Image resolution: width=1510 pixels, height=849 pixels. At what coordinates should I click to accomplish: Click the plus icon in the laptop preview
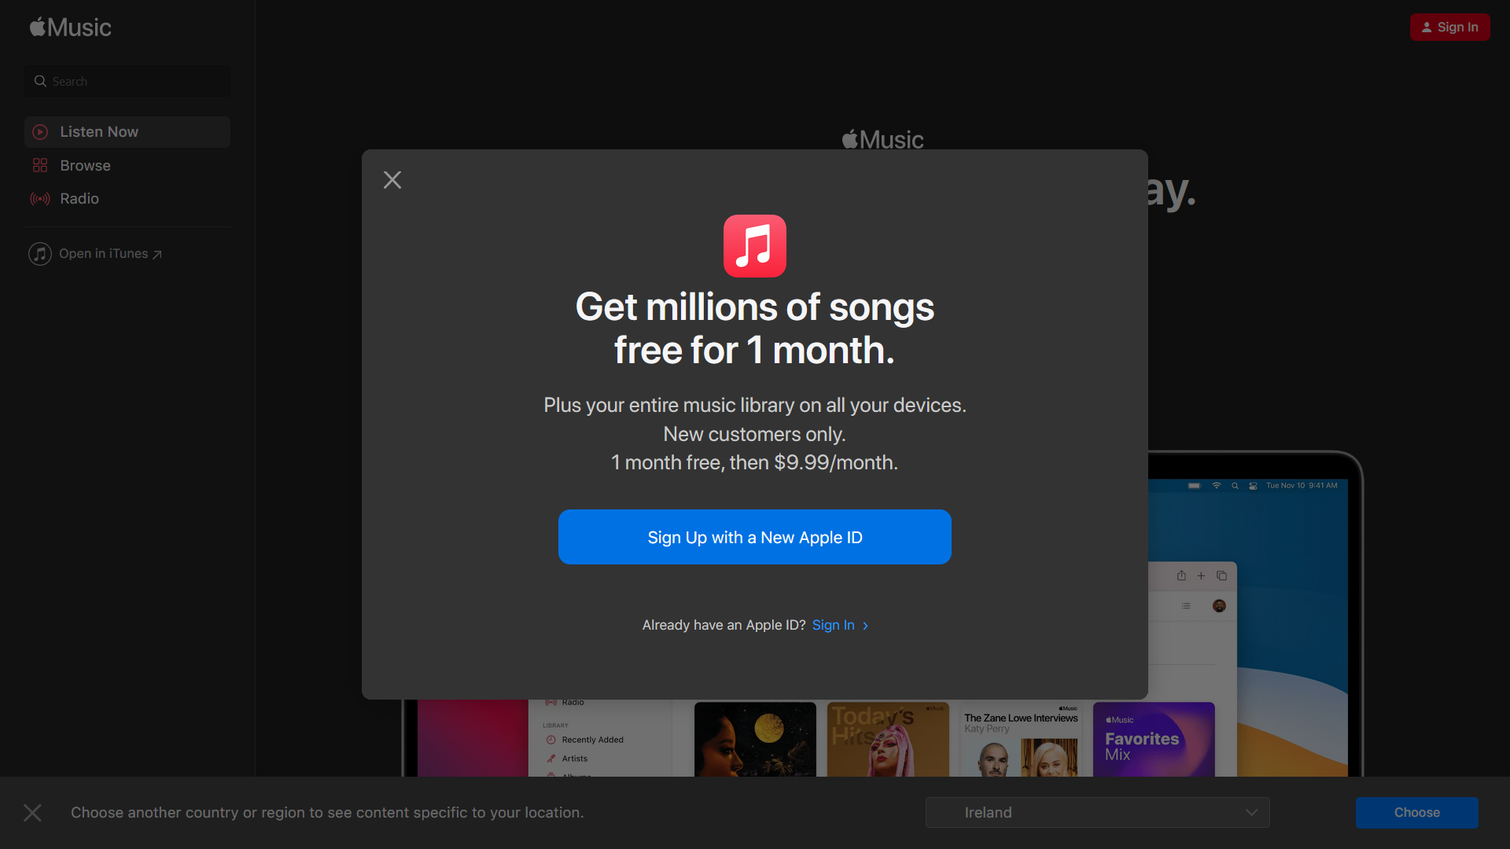click(1201, 576)
